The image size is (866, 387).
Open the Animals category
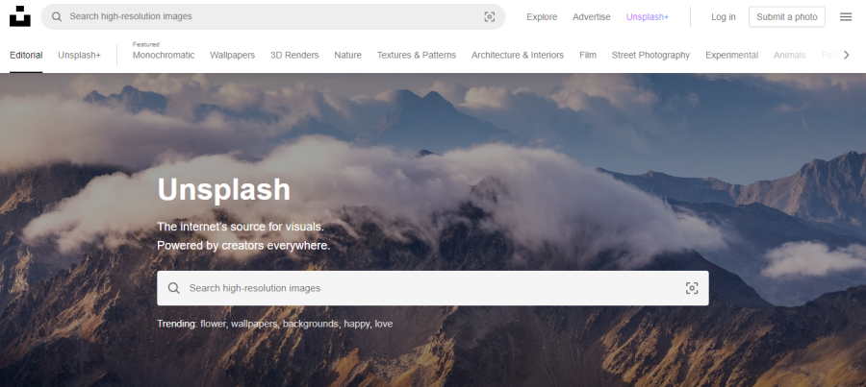pyautogui.click(x=790, y=55)
